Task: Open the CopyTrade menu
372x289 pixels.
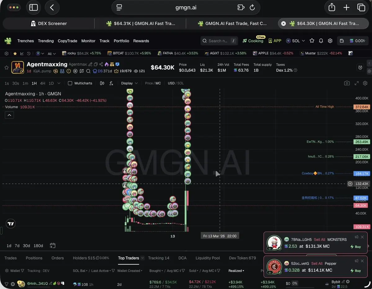Action: (67, 41)
